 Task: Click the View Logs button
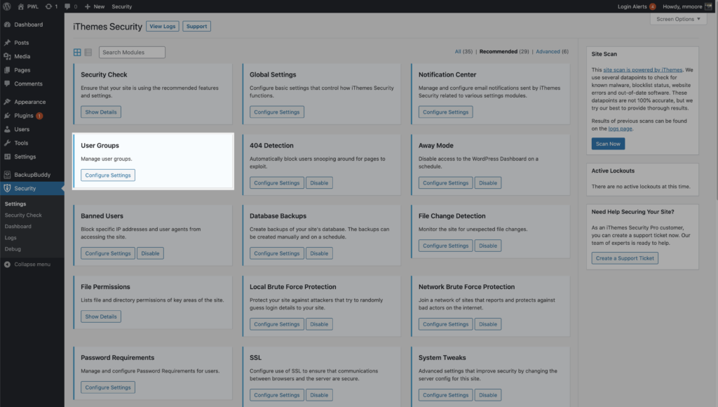click(x=163, y=26)
